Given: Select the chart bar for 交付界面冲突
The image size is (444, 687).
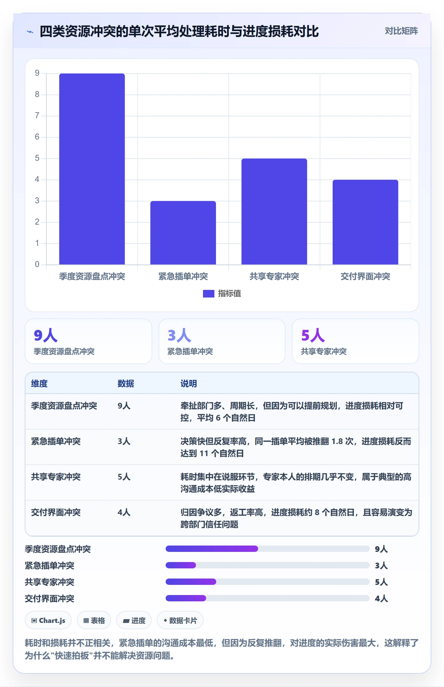Looking at the screenshot, I should click(365, 222).
